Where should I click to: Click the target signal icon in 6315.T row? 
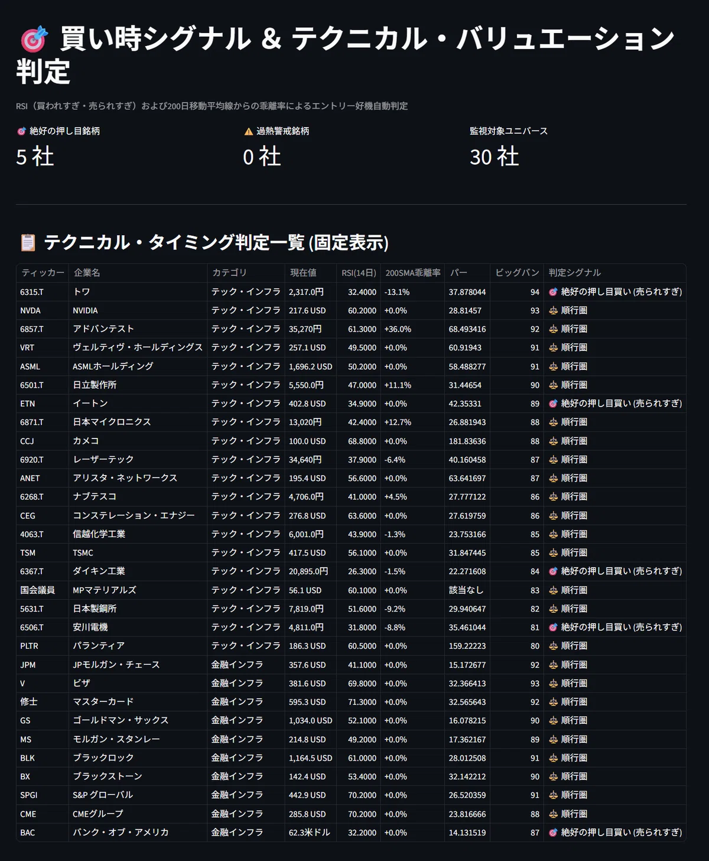pos(553,292)
